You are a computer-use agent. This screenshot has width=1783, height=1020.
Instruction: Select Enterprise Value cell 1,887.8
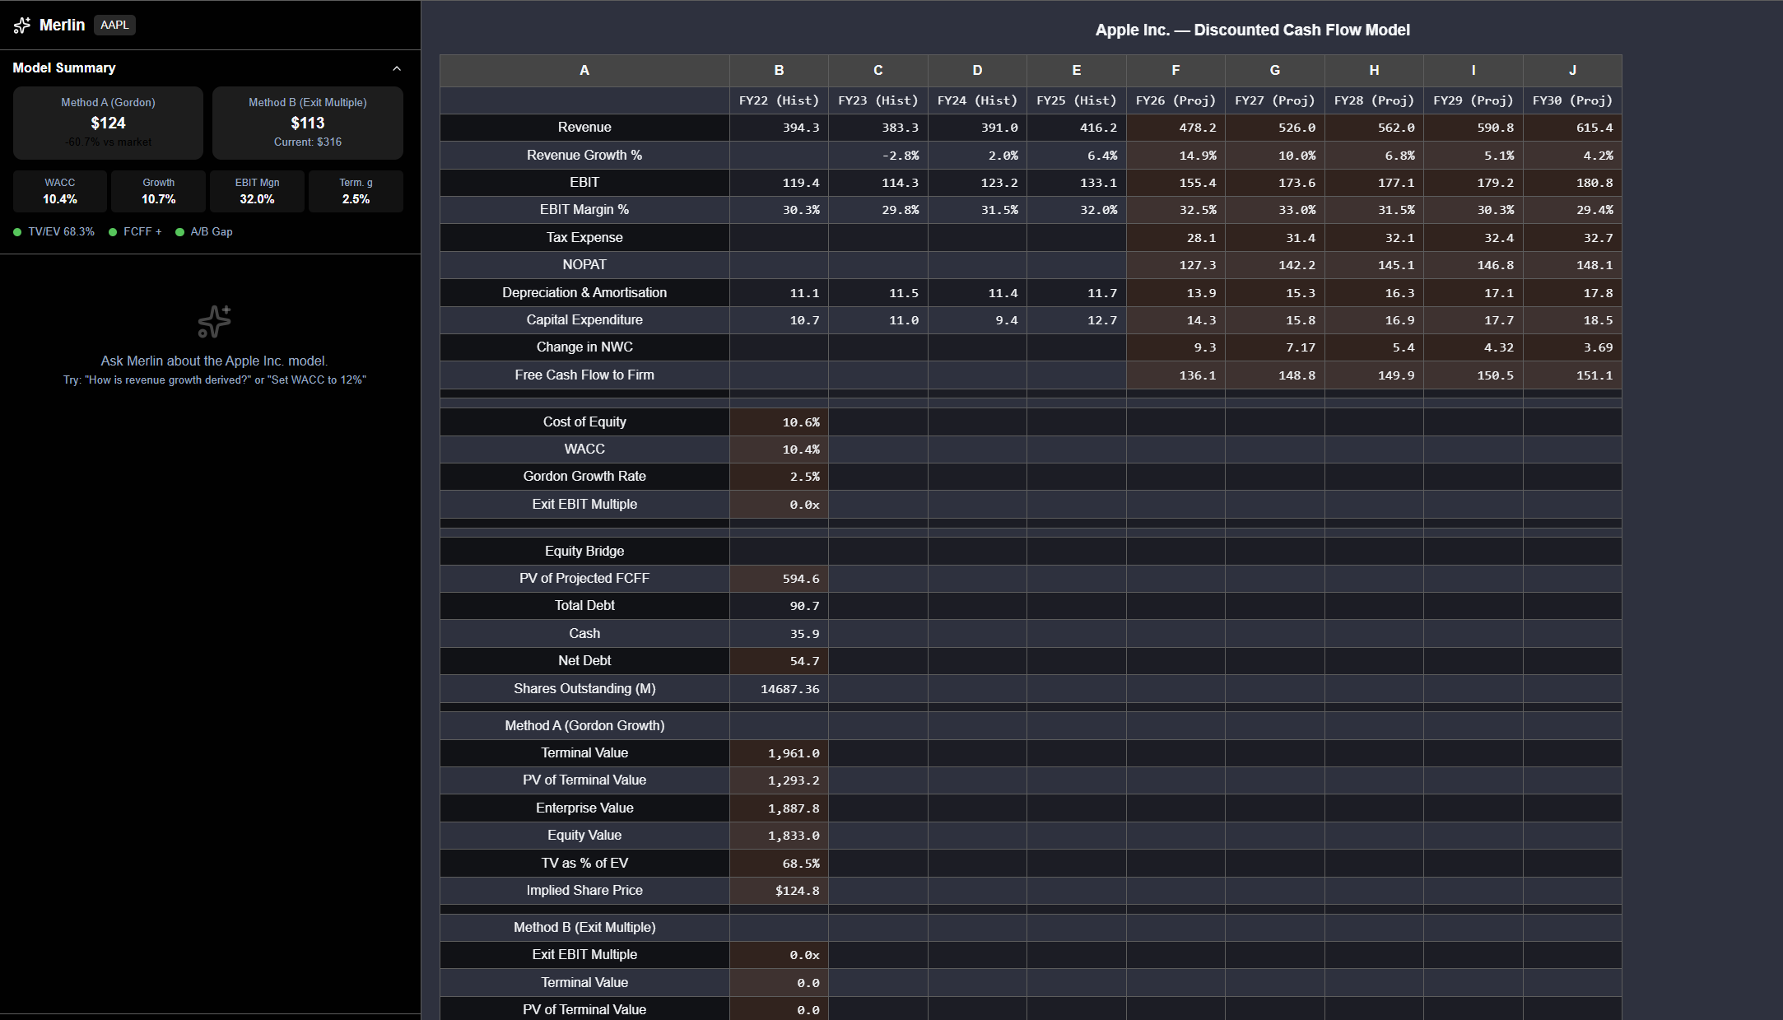[779, 808]
